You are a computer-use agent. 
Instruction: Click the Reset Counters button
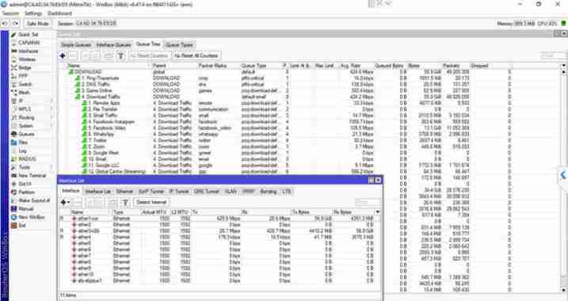click(x=149, y=55)
